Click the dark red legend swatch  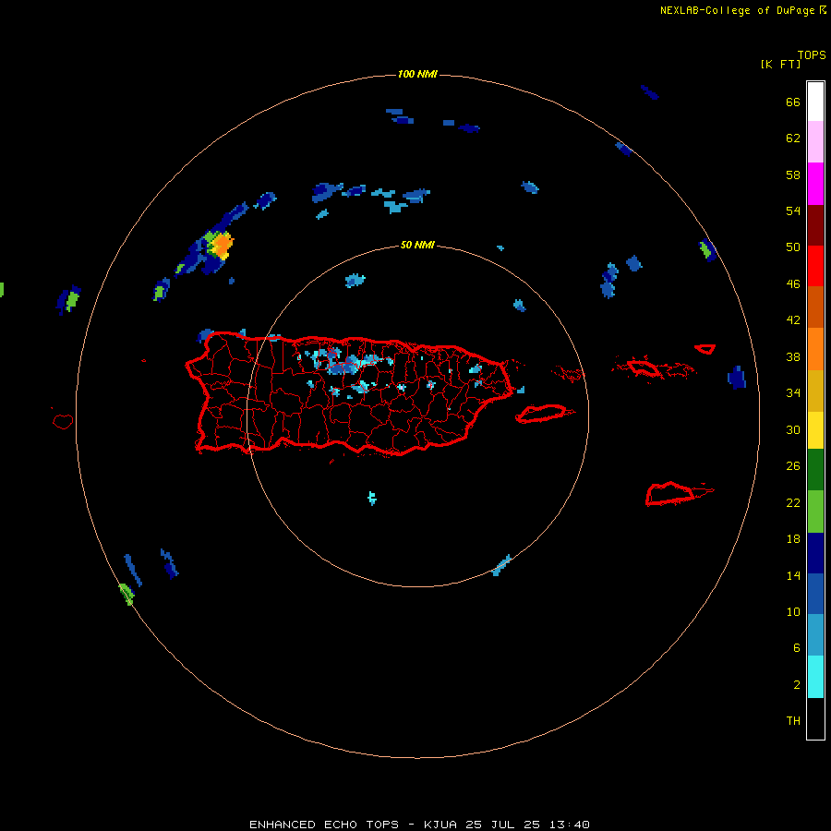815,225
